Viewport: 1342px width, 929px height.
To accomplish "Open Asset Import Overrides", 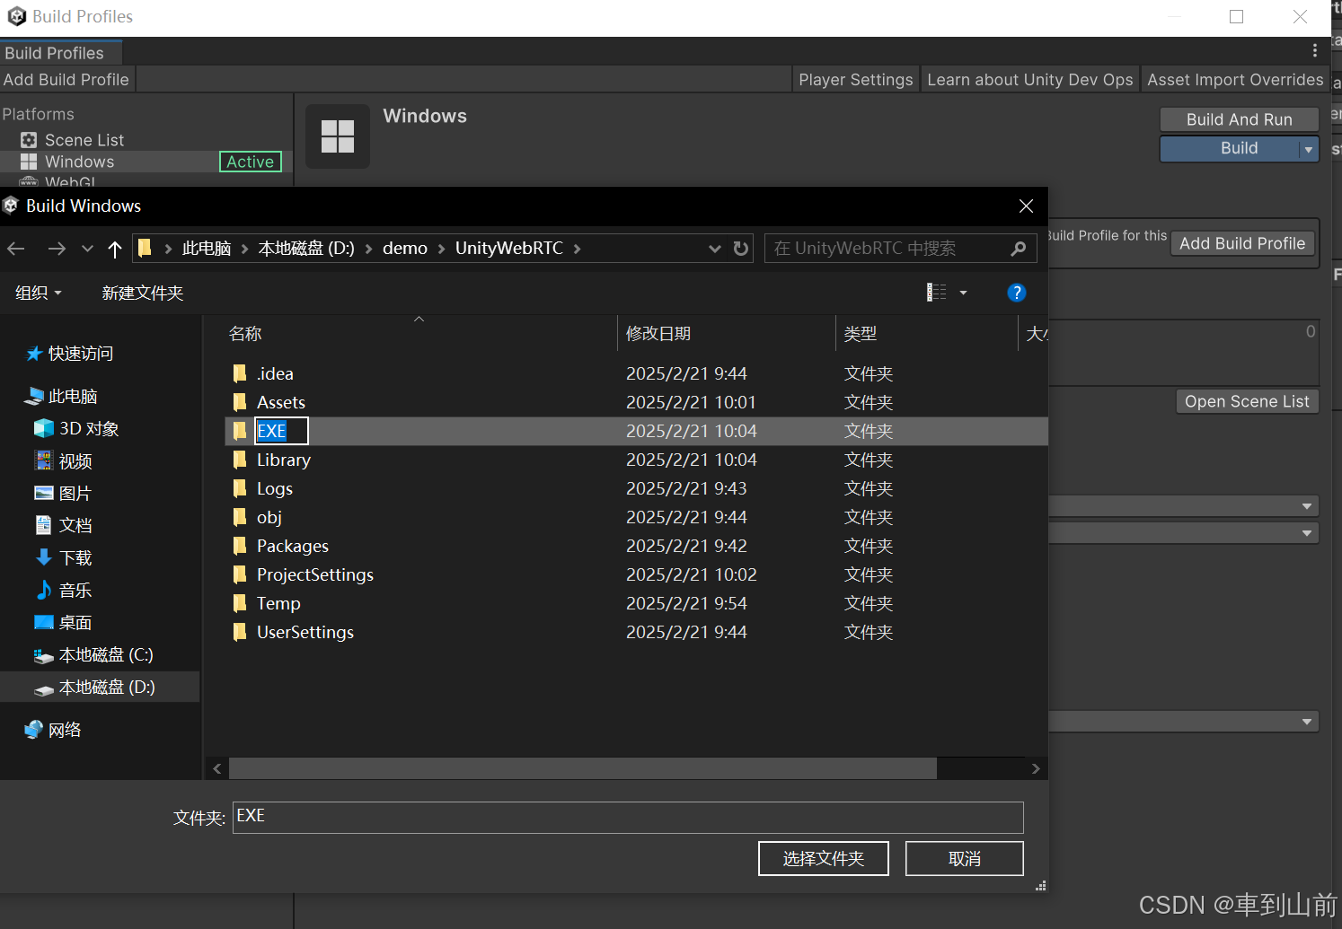I will pos(1235,80).
